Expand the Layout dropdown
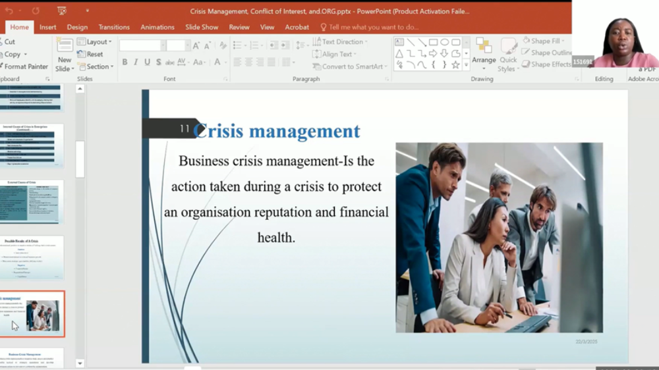The height and width of the screenshot is (370, 659). (94, 41)
